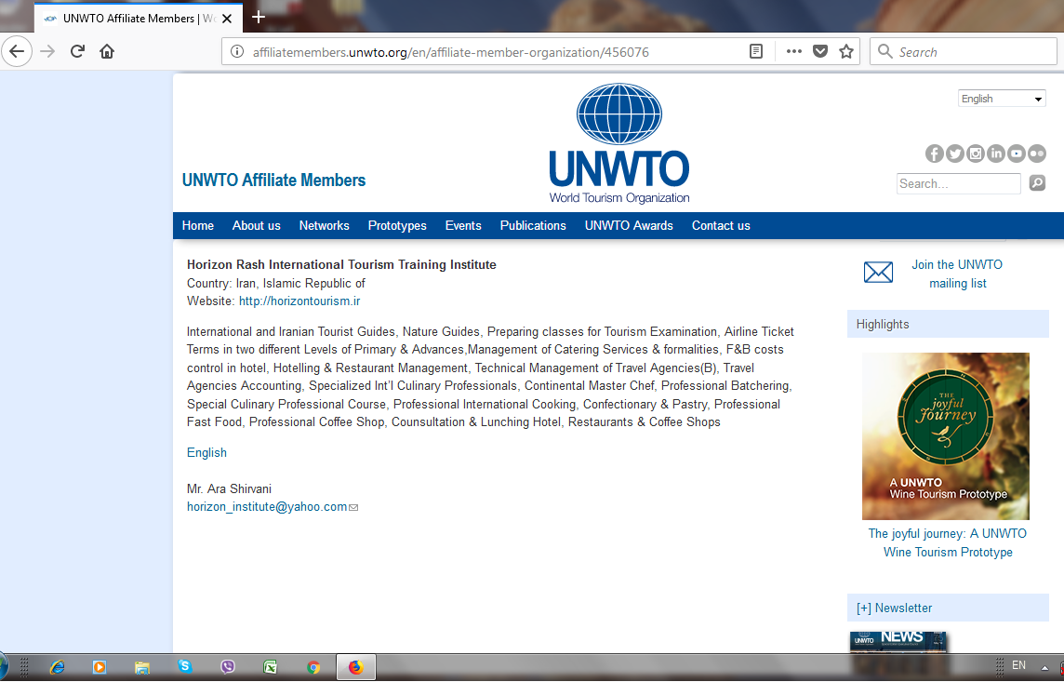Open UNWTO's Twitter page

955,154
